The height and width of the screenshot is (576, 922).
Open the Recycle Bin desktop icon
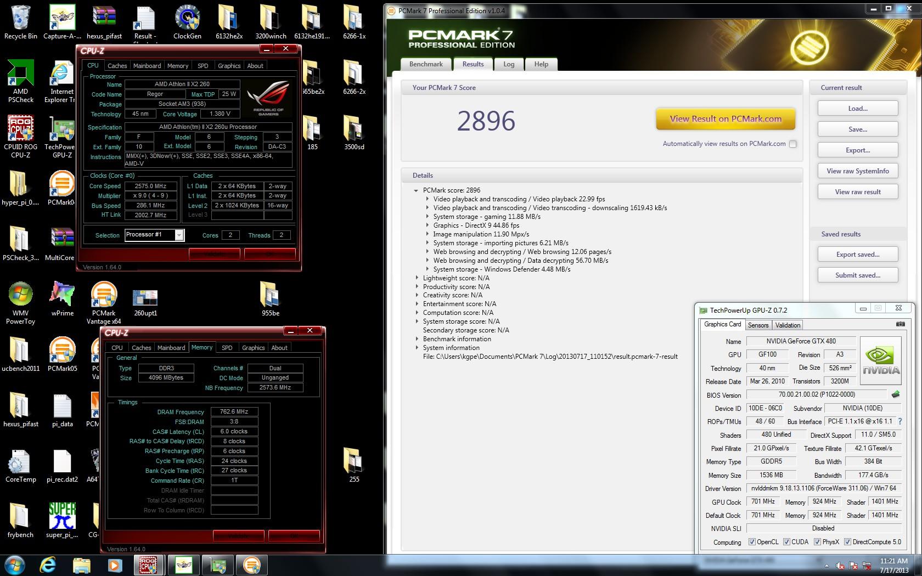21,22
